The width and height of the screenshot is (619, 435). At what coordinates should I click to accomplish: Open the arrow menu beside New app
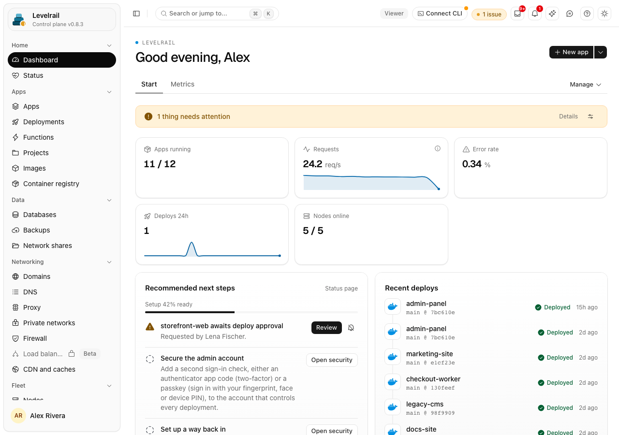click(x=601, y=52)
